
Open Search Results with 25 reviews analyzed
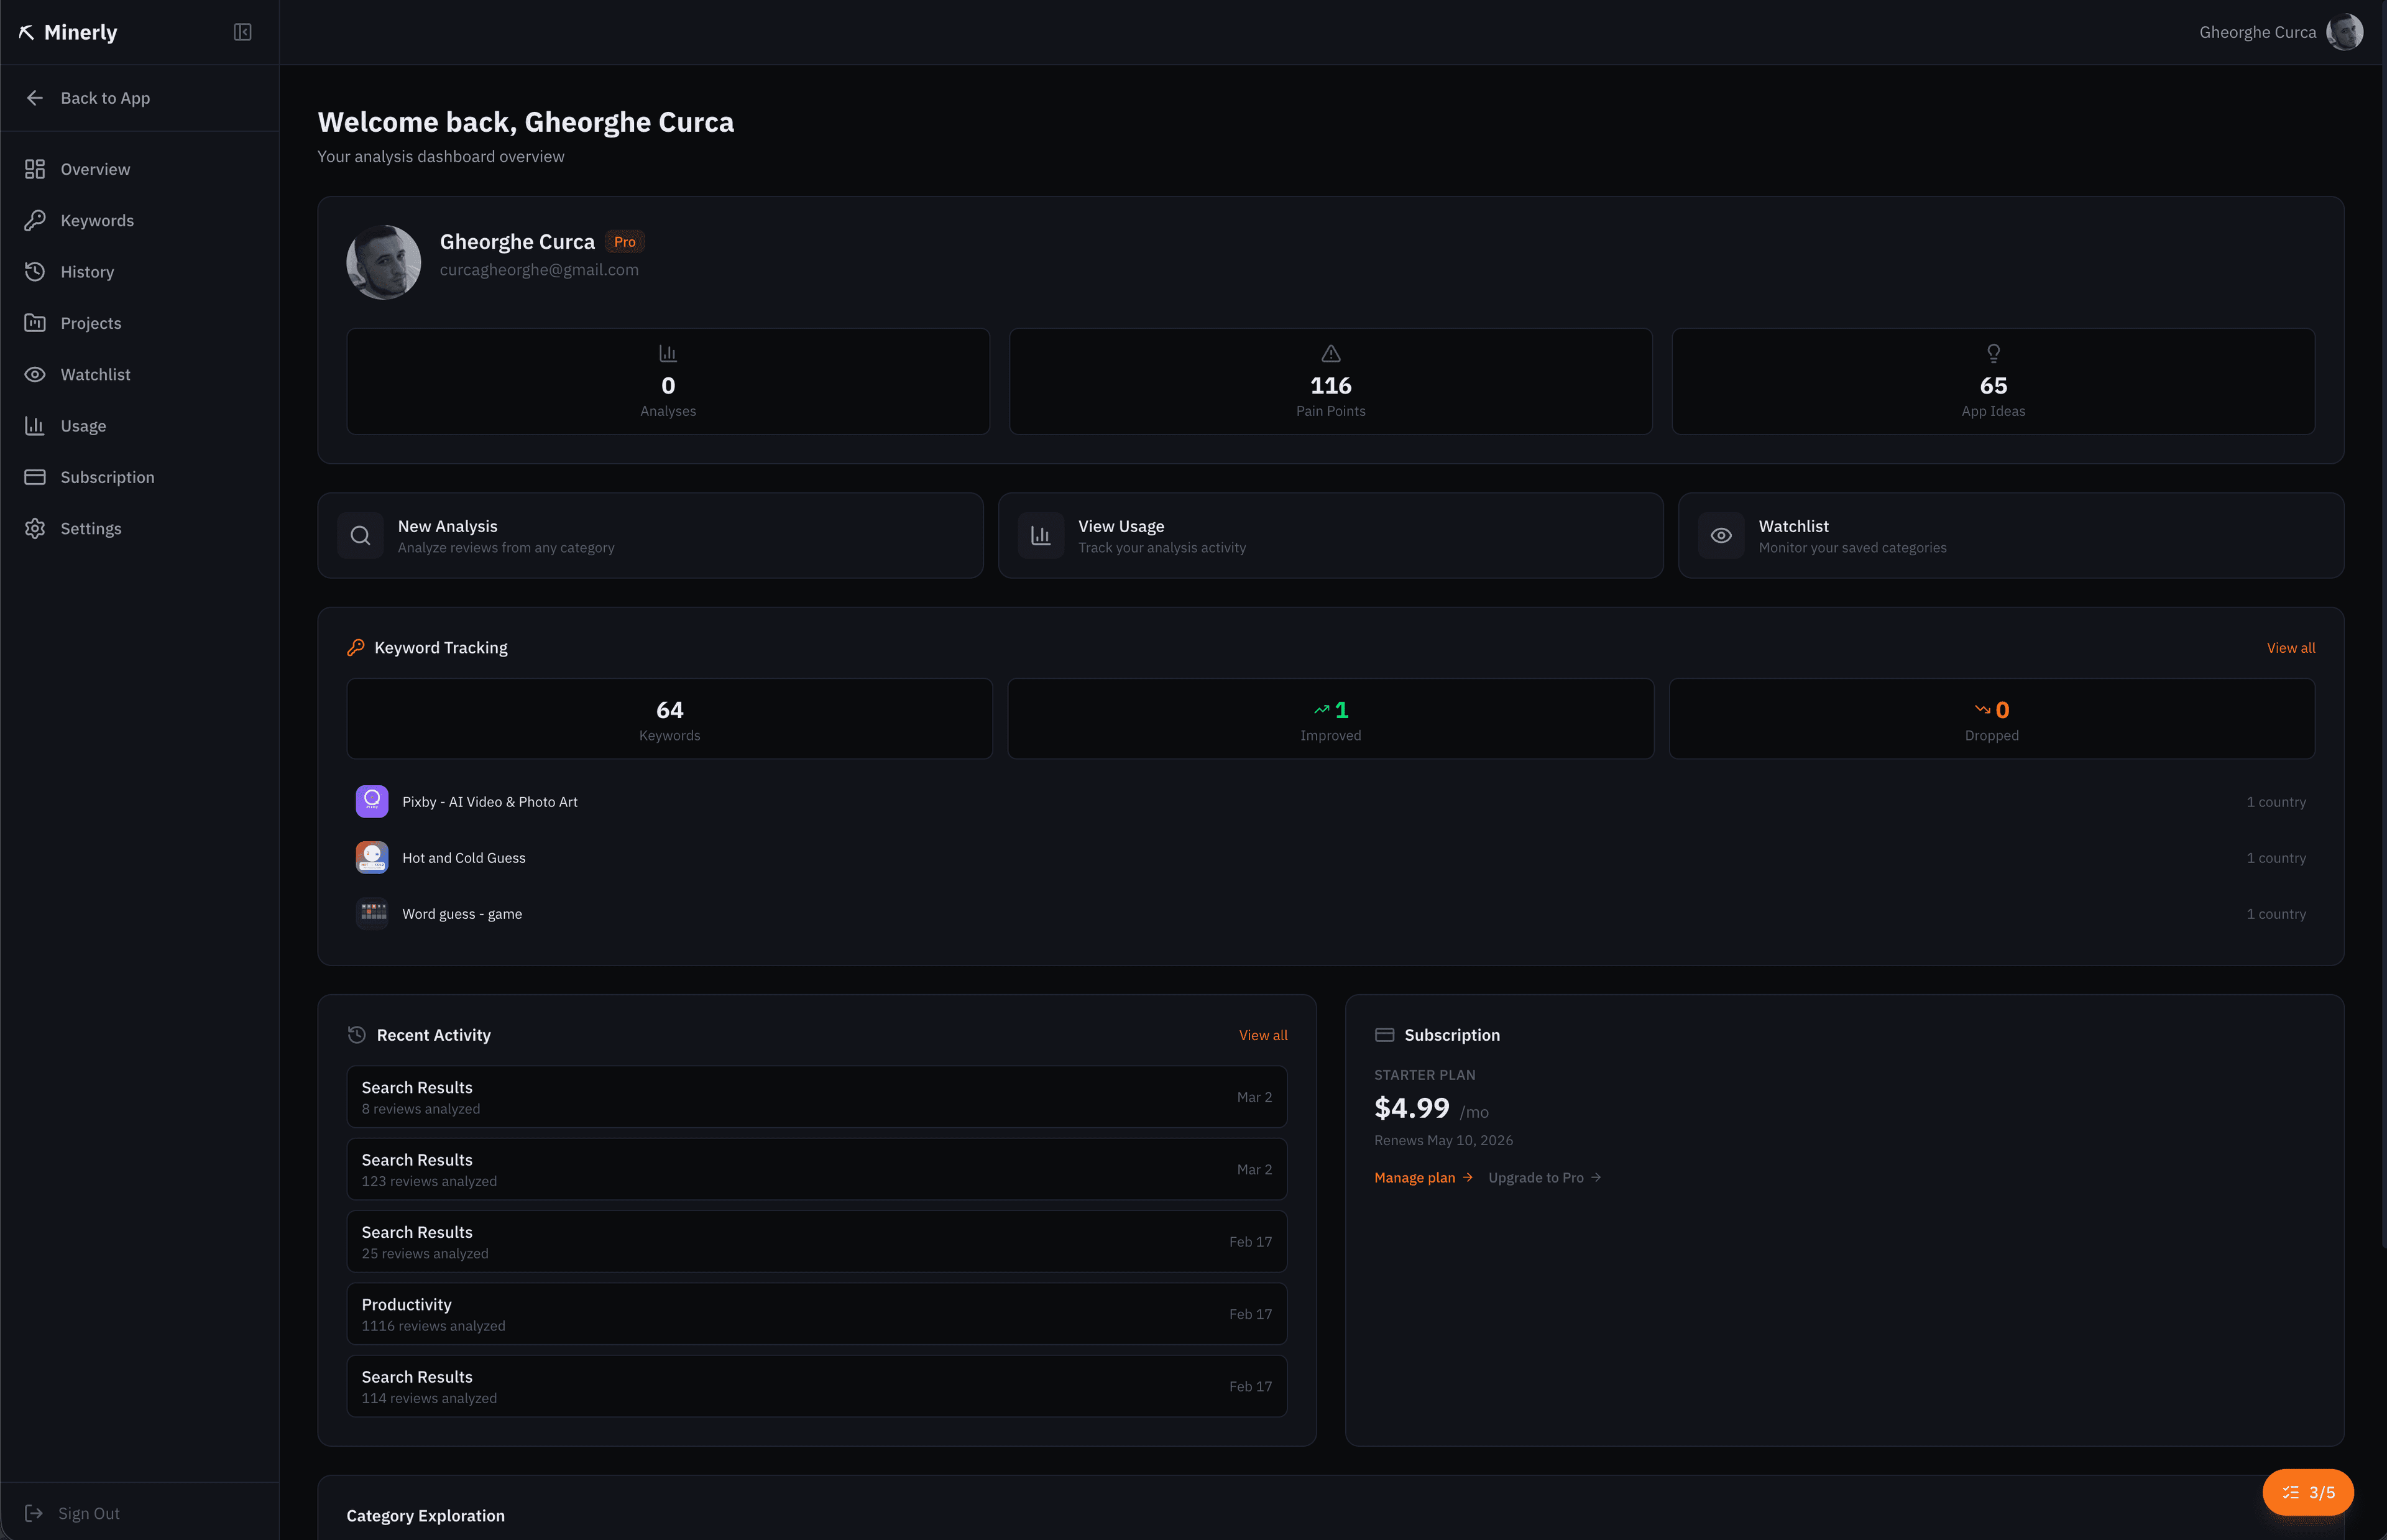(x=817, y=1242)
